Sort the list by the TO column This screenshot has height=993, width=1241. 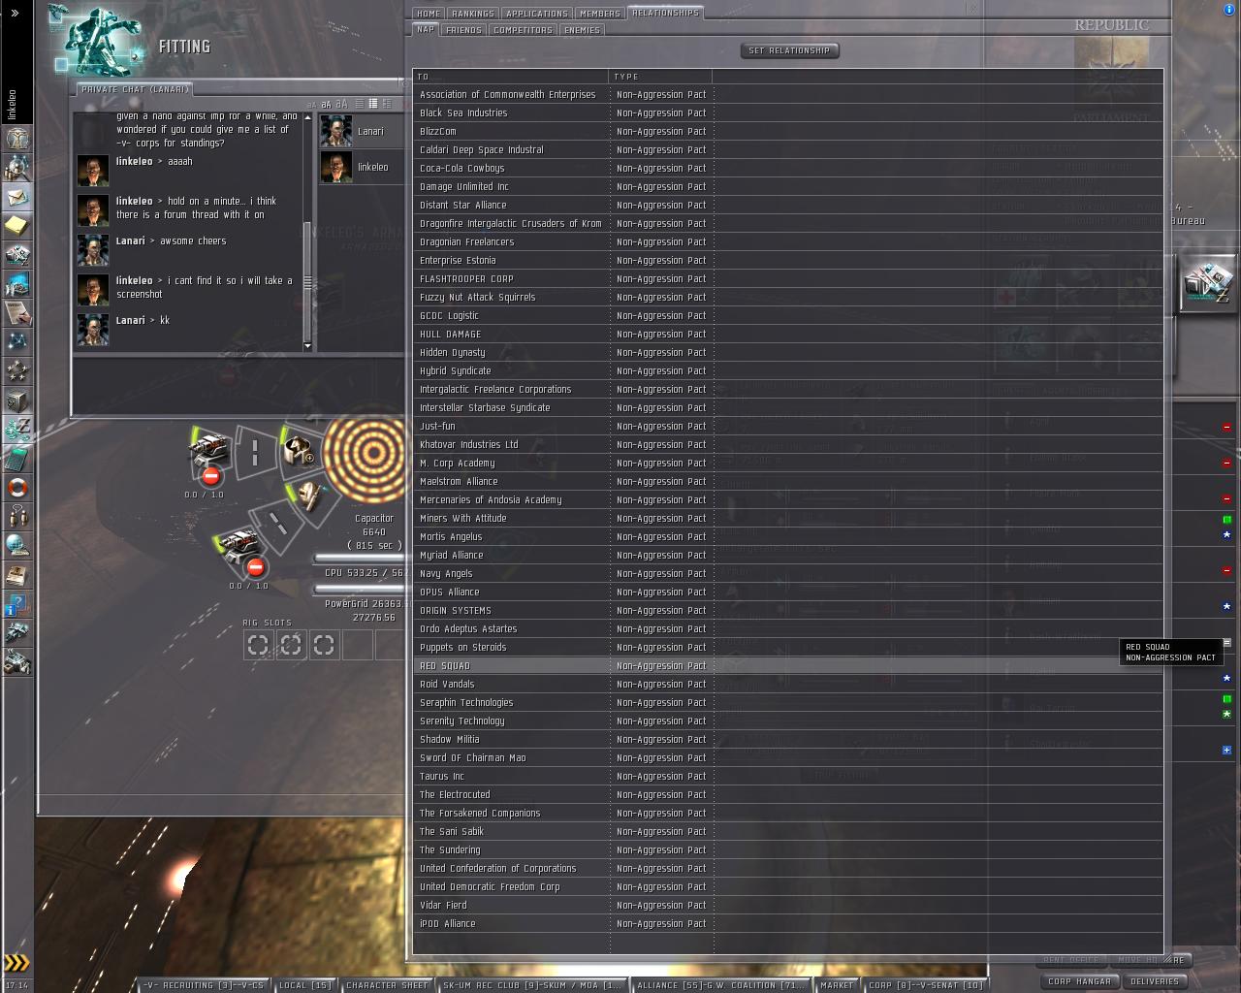pyautogui.click(x=511, y=76)
